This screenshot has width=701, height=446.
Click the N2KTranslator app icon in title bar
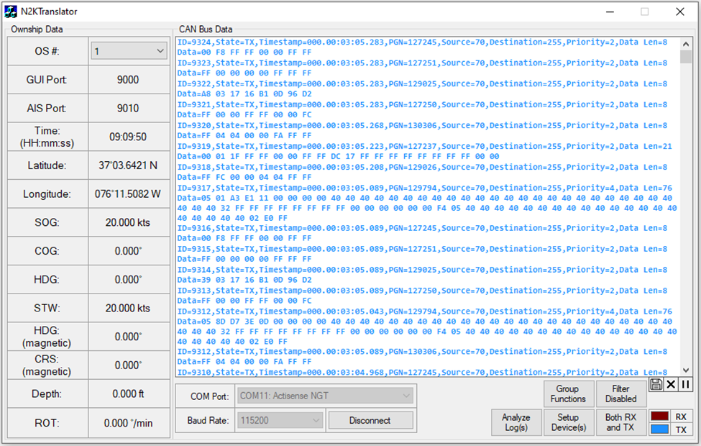[11, 12]
